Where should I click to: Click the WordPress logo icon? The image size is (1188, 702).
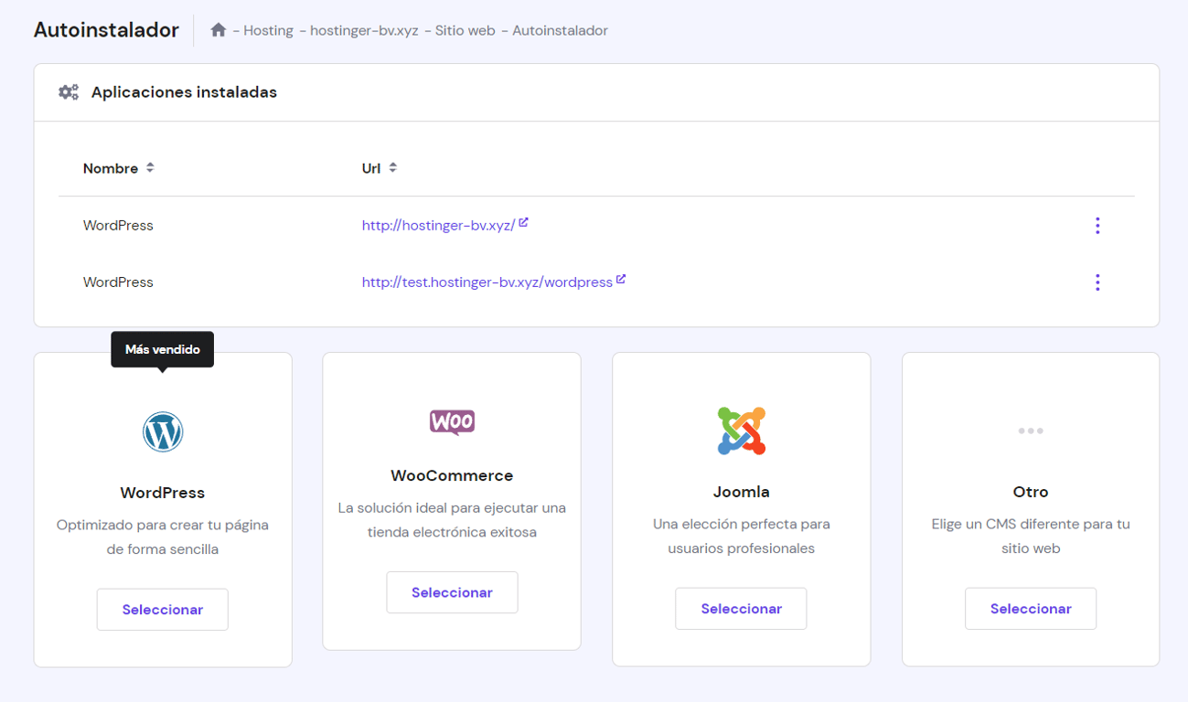click(162, 431)
